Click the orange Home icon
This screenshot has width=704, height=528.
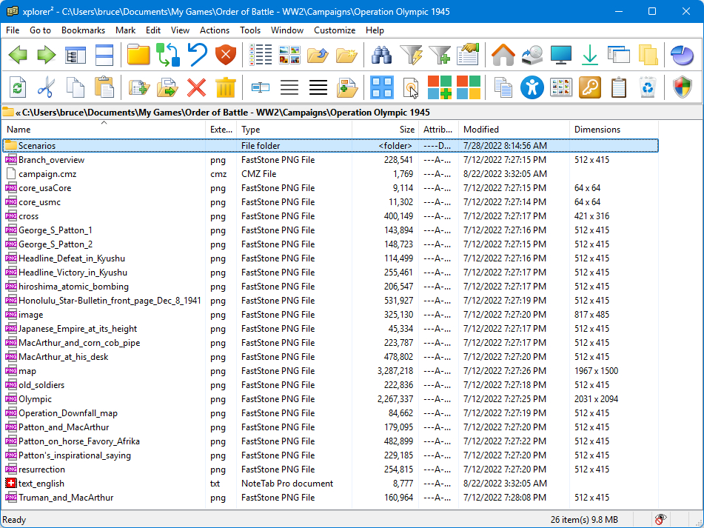click(503, 55)
